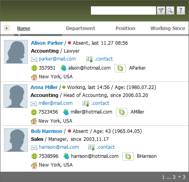
Task: Go to page 1 in the pager
Action: pyautogui.click(x=163, y=177)
